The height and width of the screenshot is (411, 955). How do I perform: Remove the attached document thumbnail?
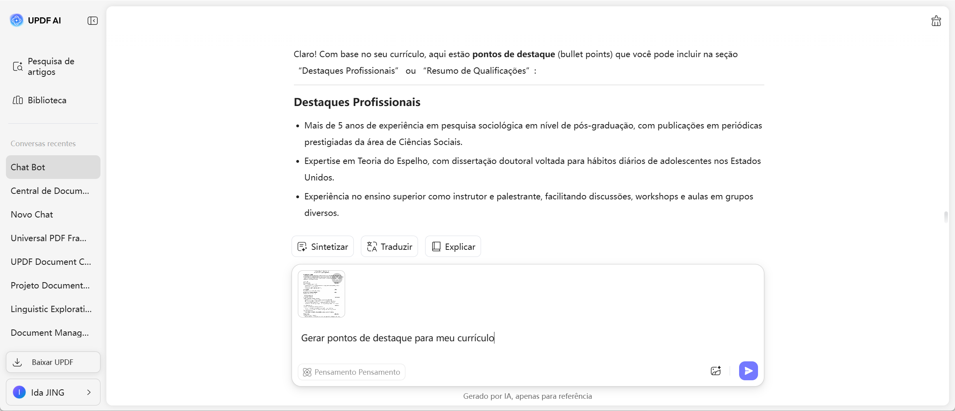pos(337,278)
